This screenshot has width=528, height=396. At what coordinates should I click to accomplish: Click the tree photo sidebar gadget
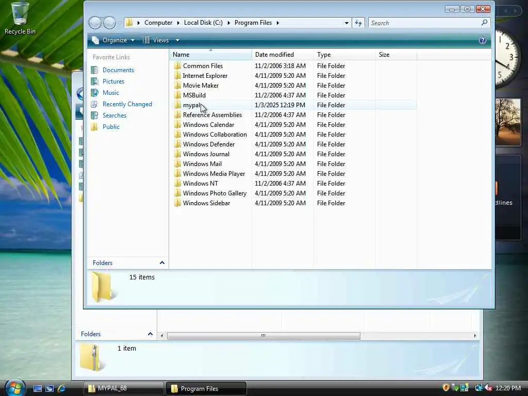point(508,122)
